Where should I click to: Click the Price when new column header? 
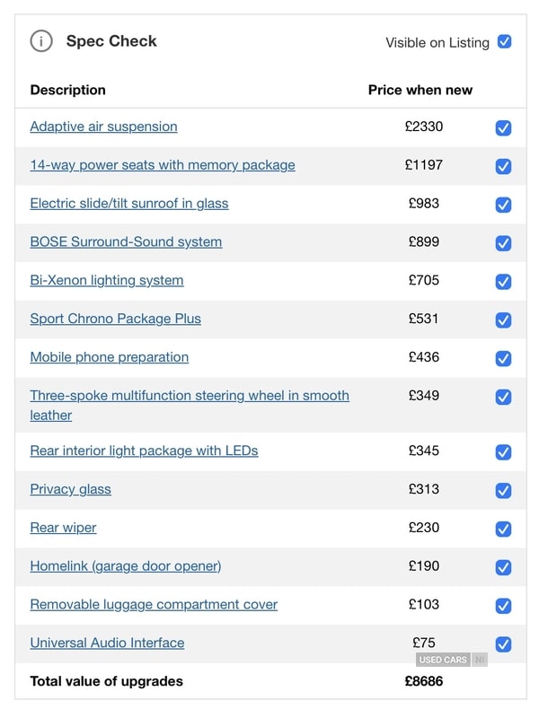420,90
